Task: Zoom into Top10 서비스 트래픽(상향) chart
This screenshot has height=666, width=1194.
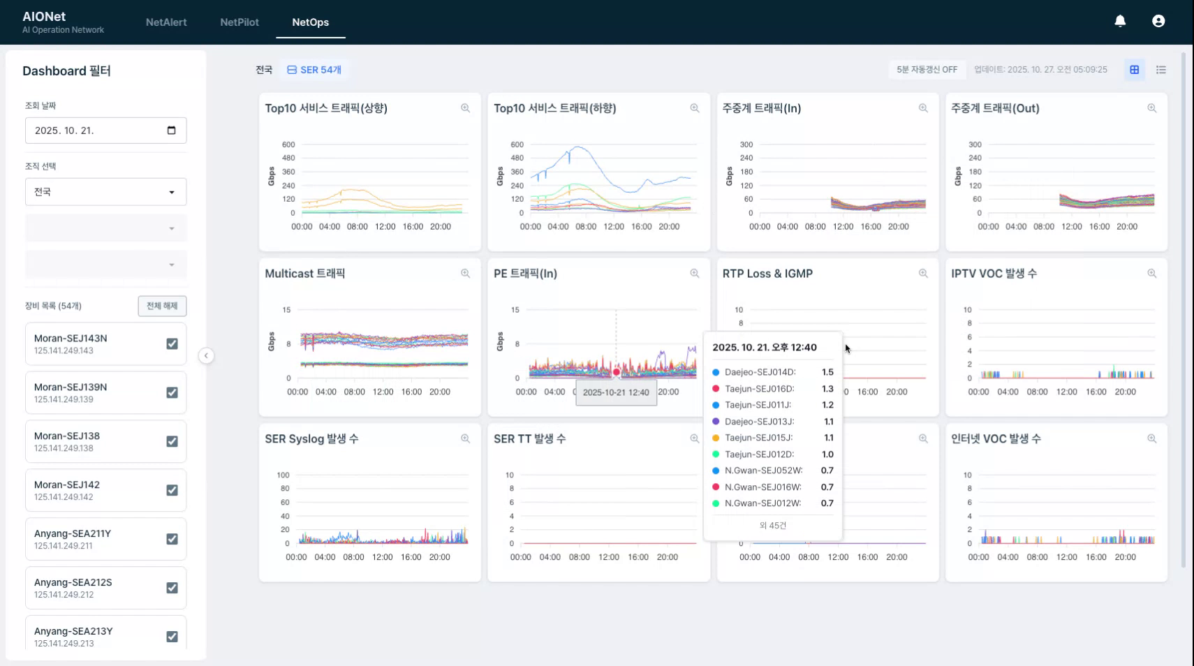Action: [465, 108]
